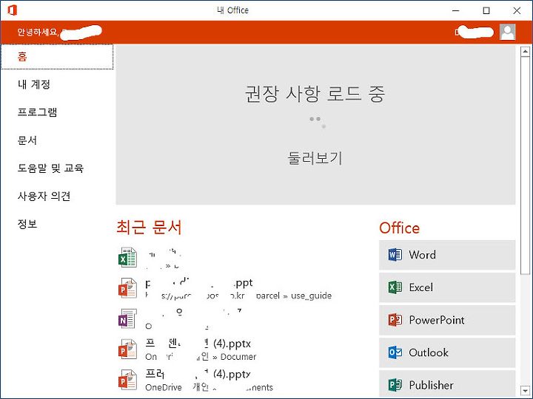533x399 pixels.
Task: Open 문서 in the sidebar
Action: tap(27, 140)
